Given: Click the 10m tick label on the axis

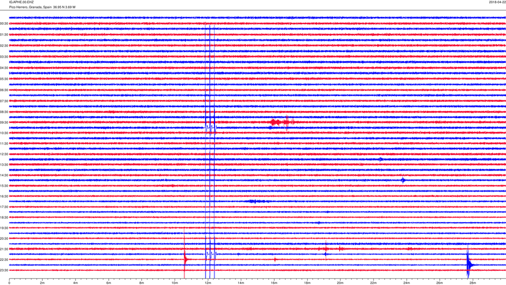Looking at the screenshot, I should (174, 283).
